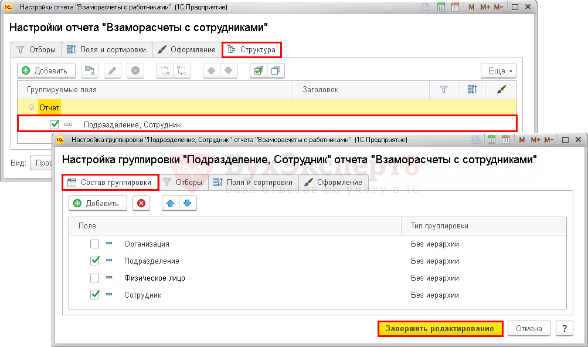The height and width of the screenshot is (347, 588).
Task: Open the Еще dropdown menu
Action: [x=498, y=70]
